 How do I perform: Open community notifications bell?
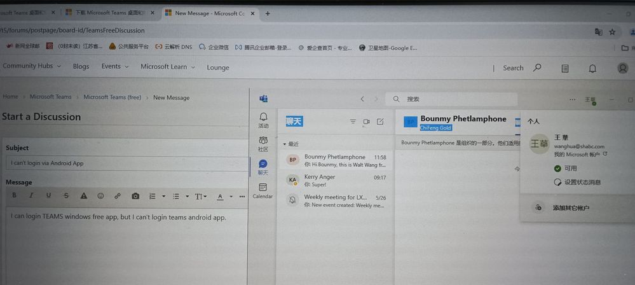[x=592, y=69]
